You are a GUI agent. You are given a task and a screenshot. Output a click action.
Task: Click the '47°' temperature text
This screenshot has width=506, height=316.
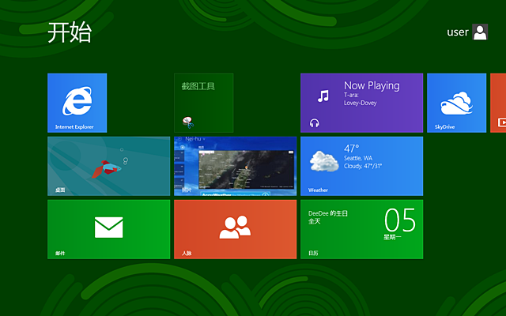(x=351, y=149)
